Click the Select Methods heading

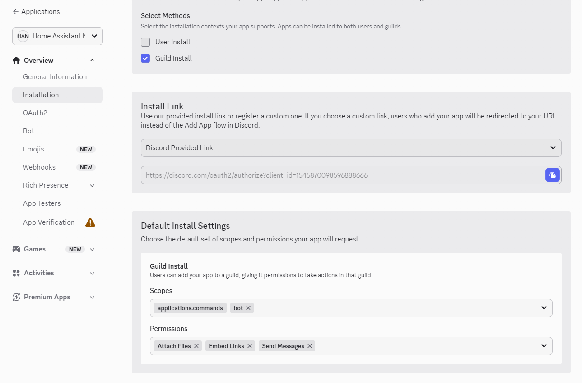165,16
